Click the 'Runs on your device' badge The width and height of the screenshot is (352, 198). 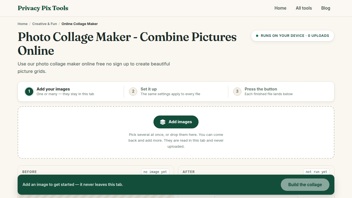click(x=292, y=36)
